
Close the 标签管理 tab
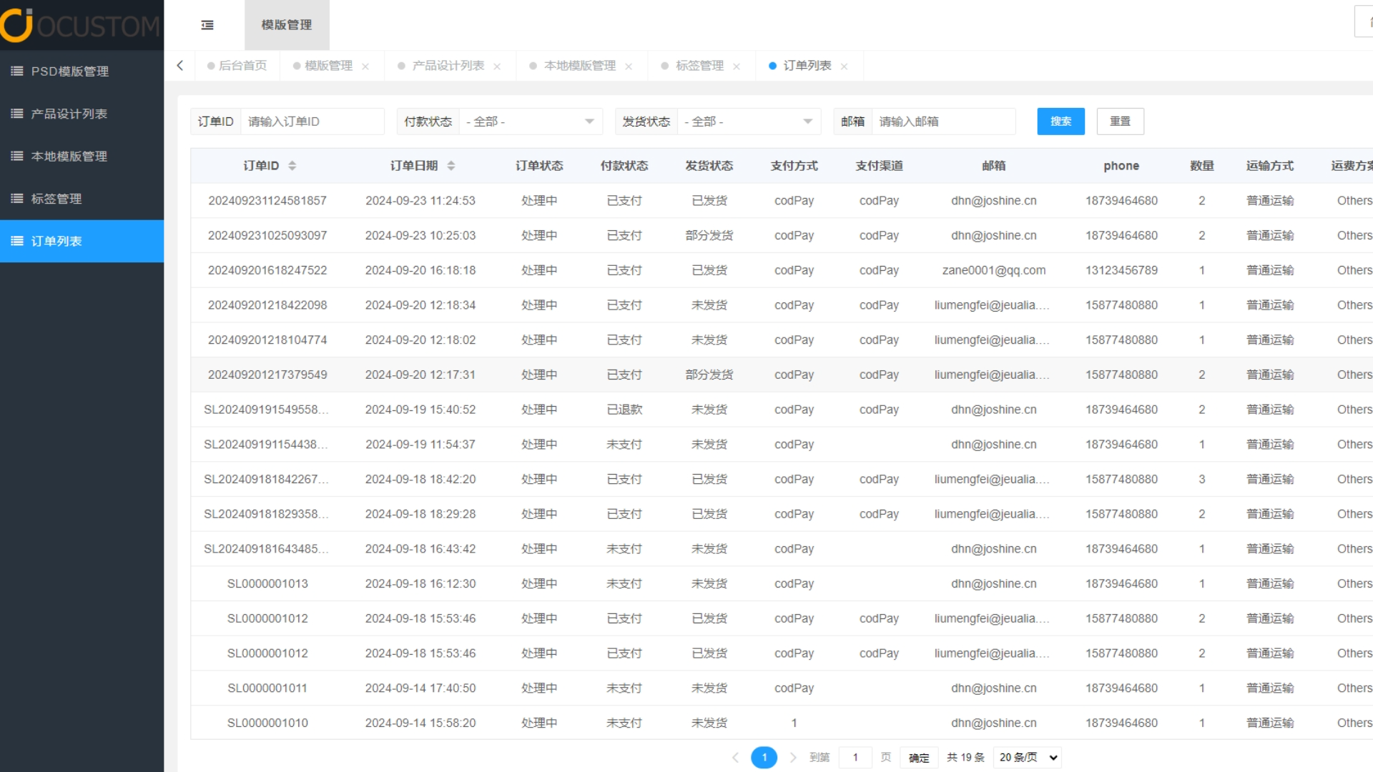pyautogui.click(x=737, y=66)
